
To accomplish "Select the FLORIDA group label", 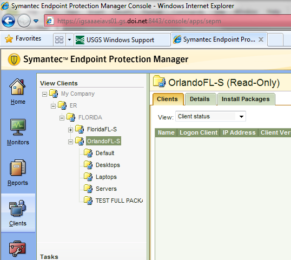I will point(90,117).
